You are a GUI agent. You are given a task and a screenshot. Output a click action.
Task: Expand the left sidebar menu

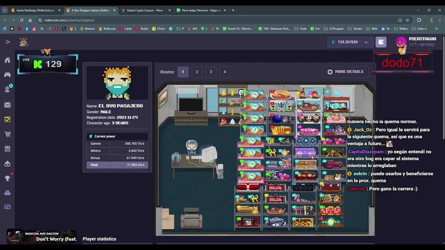click(8, 42)
